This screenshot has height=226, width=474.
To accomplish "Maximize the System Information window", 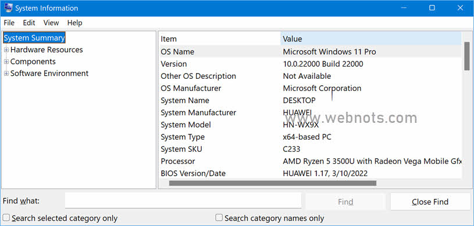I will pos(432,8).
